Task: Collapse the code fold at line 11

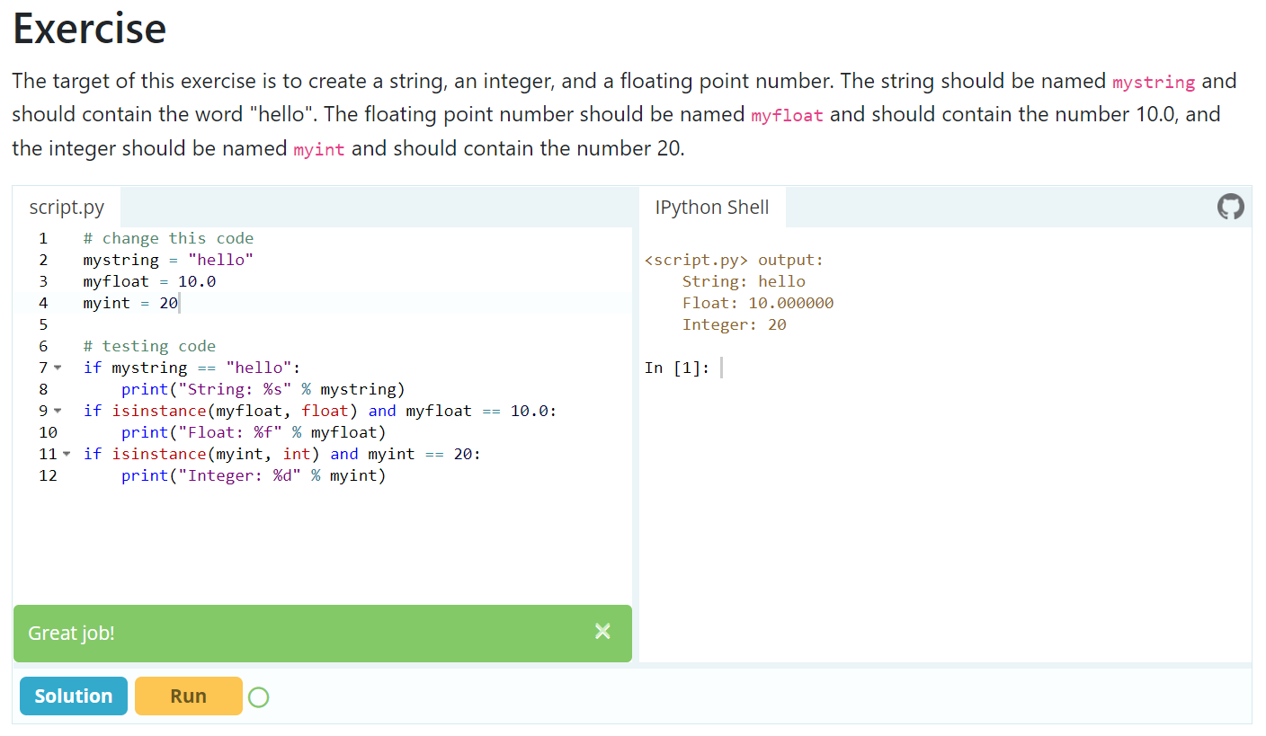Action: [66, 454]
